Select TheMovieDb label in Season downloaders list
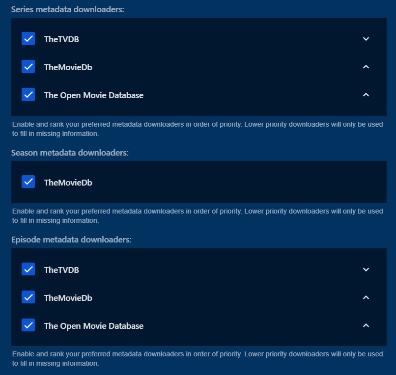 [x=68, y=183]
